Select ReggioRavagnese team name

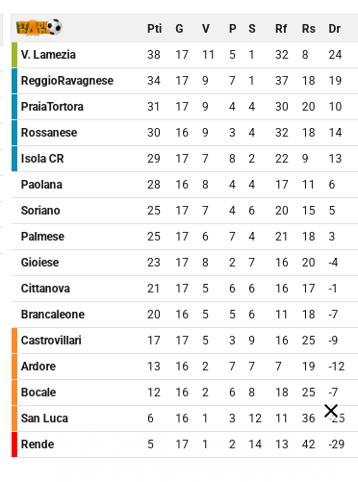[x=67, y=81]
